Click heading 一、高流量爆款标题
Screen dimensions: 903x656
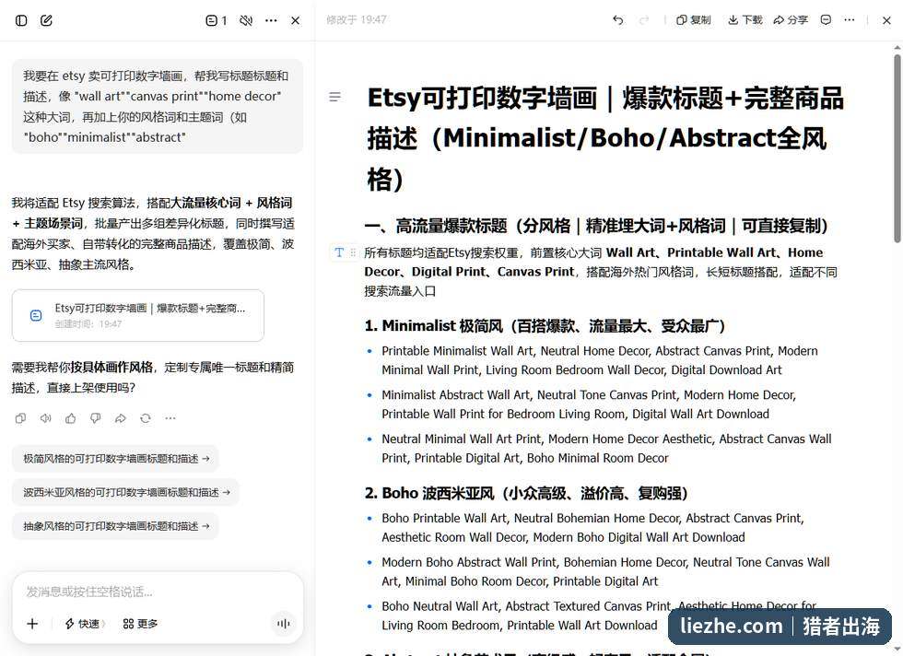coord(597,226)
